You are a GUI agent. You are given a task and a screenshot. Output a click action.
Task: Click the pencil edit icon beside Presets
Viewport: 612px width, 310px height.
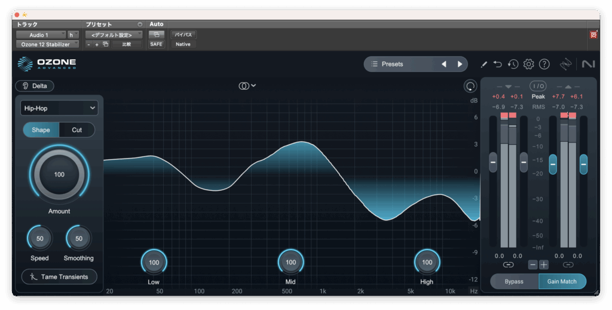pos(484,64)
